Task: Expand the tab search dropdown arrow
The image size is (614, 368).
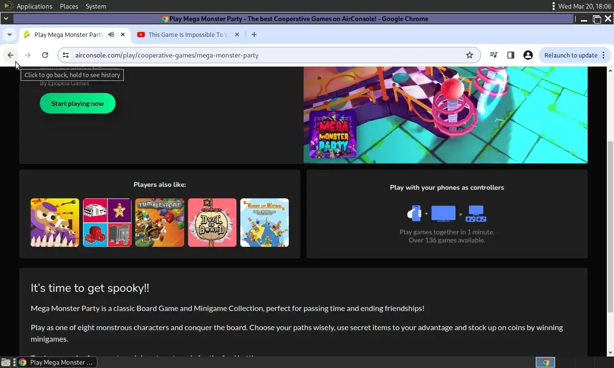Action: click(9, 34)
